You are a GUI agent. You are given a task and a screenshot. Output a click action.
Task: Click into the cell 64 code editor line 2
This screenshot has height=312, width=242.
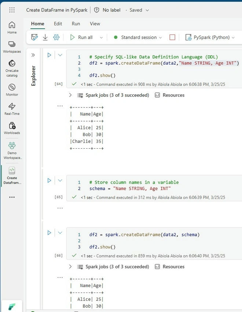[x=164, y=63]
